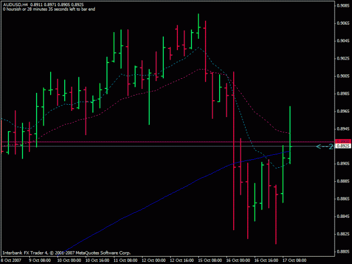Image resolution: width=352 pixels, height=264 pixels.
Task: Click the 0.8865 price axis label
Action: (x=343, y=199)
